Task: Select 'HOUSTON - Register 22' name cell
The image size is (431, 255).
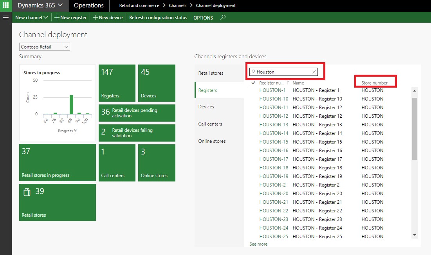Action: point(317,211)
